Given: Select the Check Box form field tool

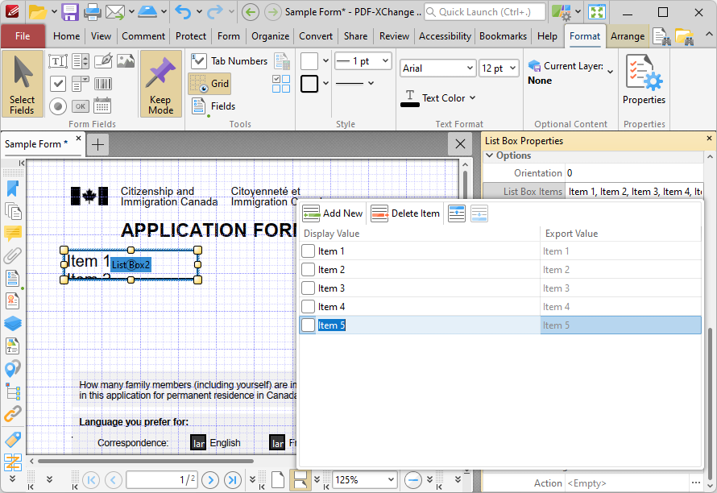Looking at the screenshot, I should click(58, 84).
